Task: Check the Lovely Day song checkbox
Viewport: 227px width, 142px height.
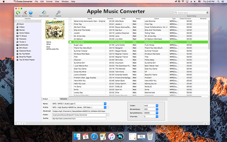Action: click(70, 93)
